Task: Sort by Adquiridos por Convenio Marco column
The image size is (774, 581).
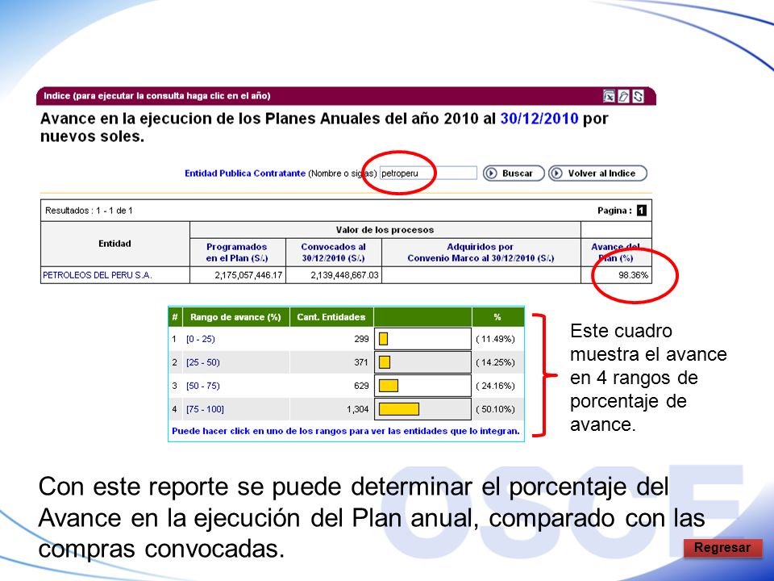Action: (481, 253)
